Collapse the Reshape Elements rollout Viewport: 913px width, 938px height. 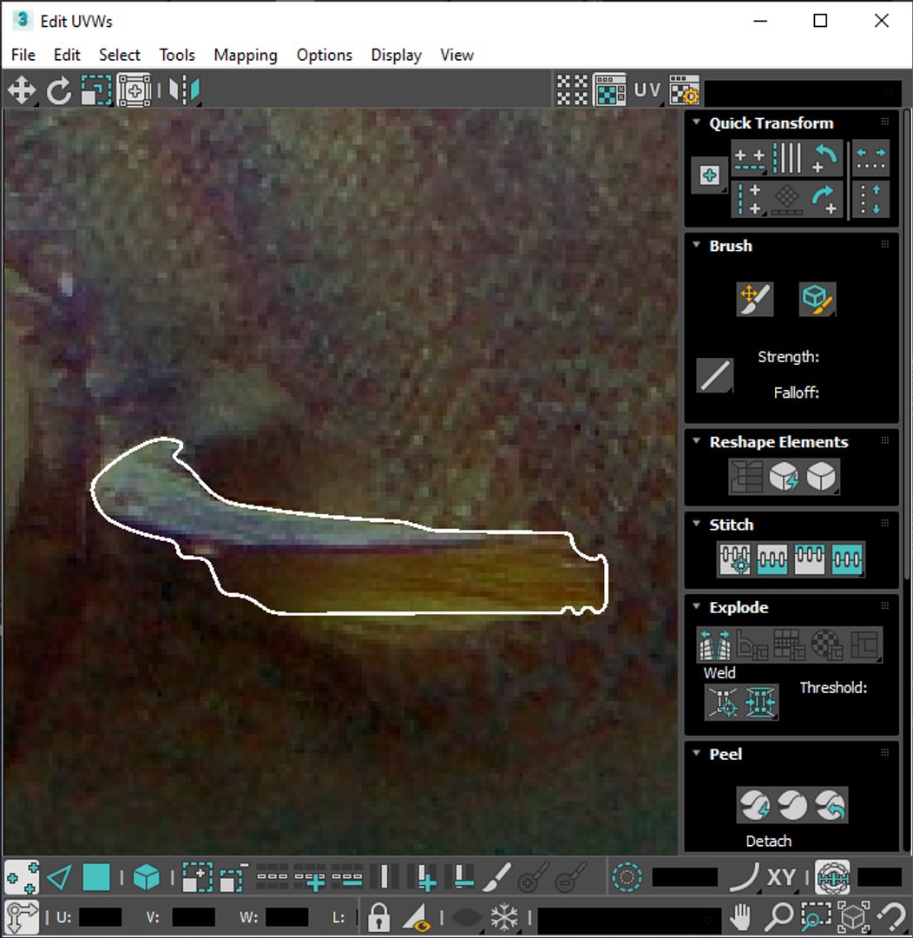[x=697, y=441]
